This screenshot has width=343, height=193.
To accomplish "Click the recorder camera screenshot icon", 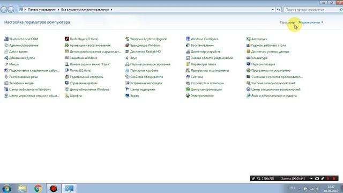I will [x=317, y=179].
